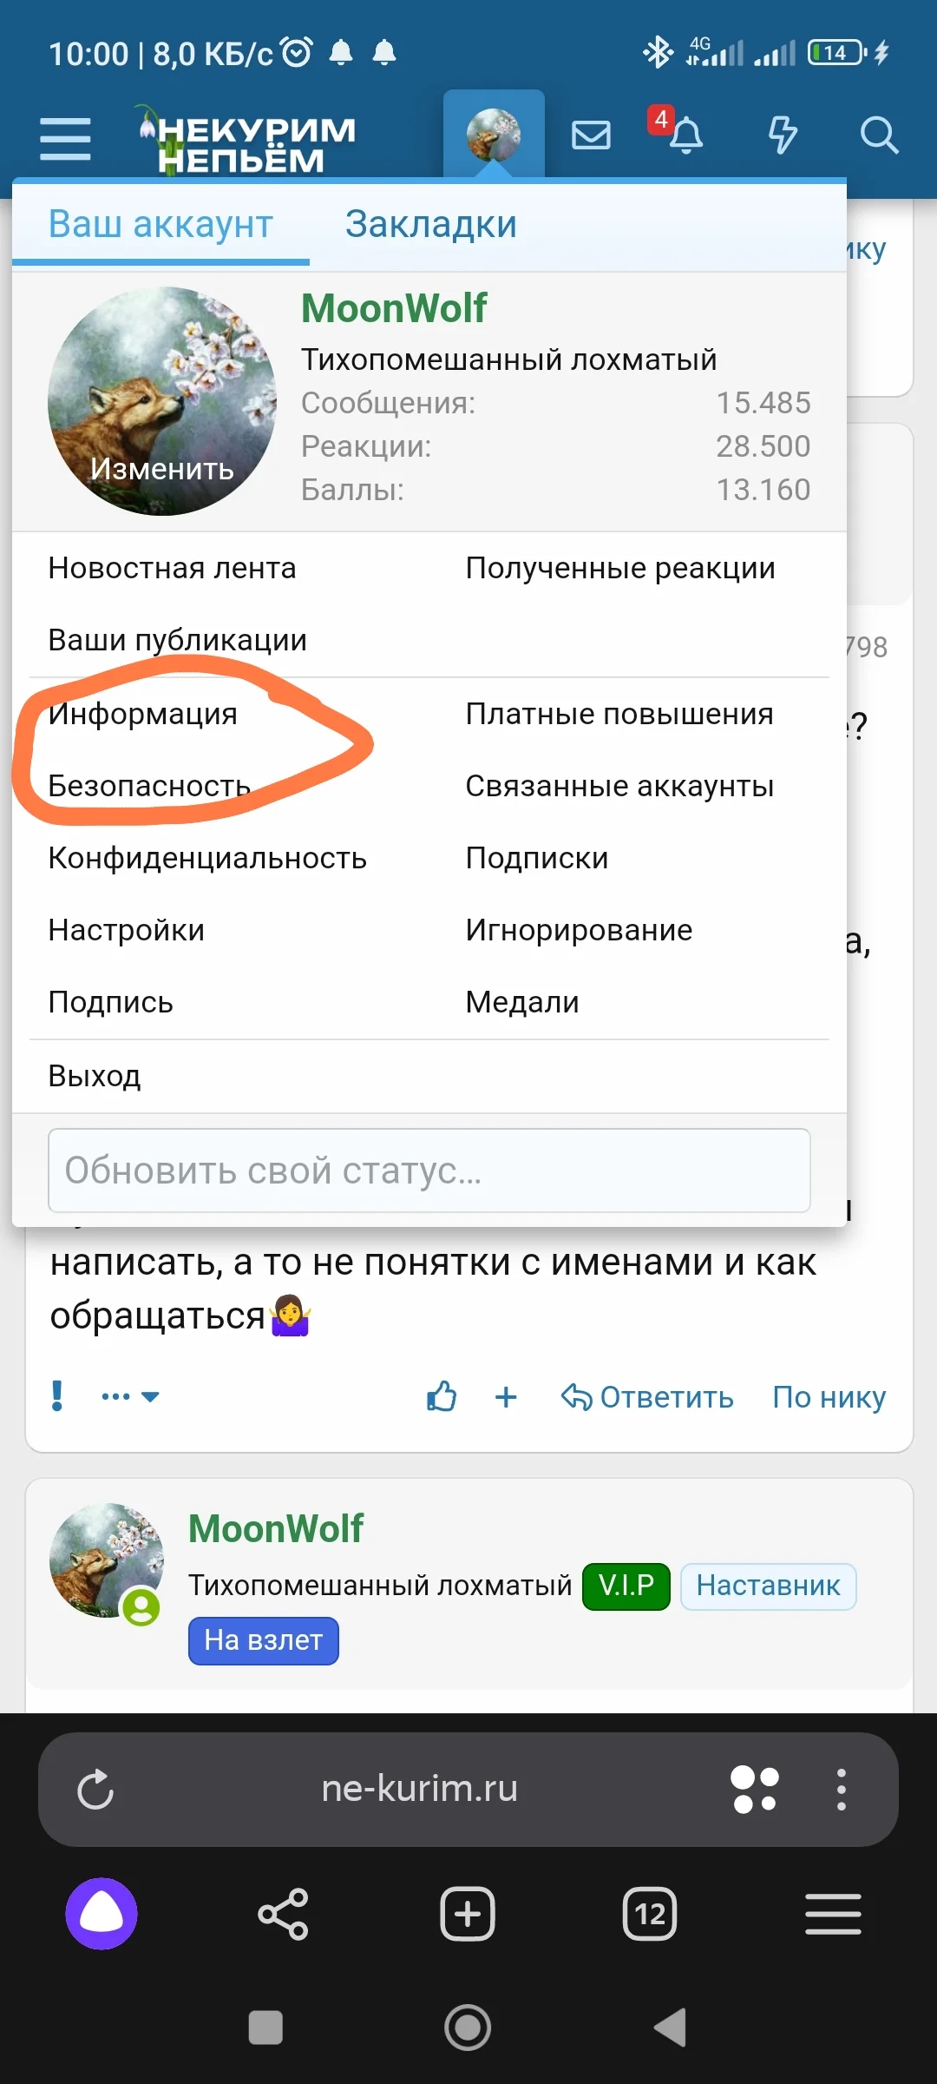Viewport: 937px width, 2084px height.
Task: Log out via Выход menu entry
Action: click(95, 1074)
